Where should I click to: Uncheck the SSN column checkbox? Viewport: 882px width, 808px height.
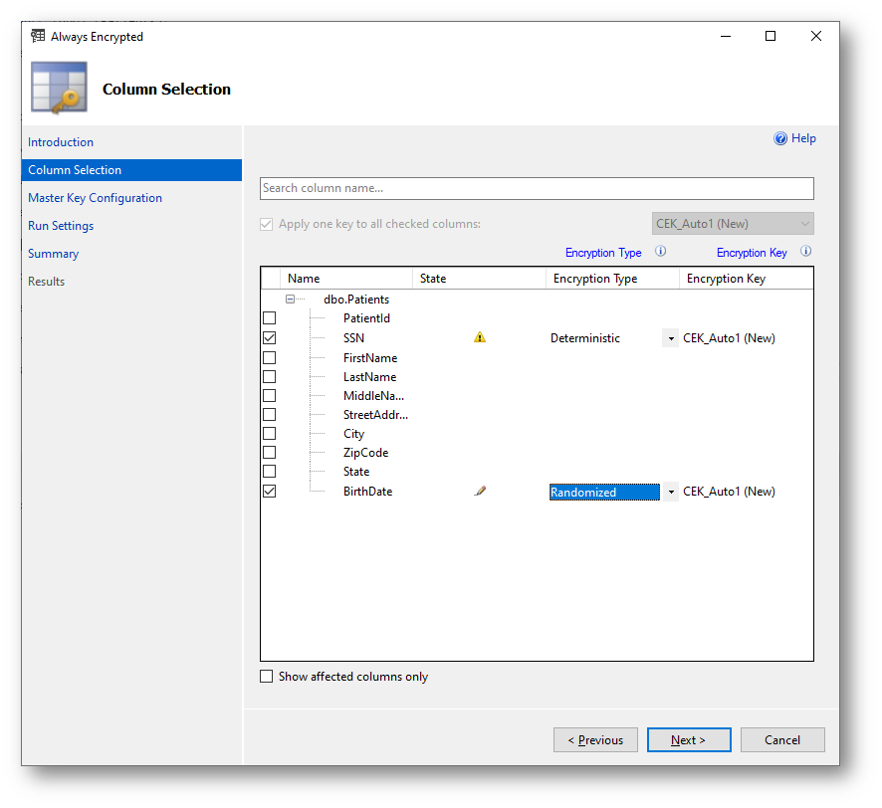click(269, 338)
